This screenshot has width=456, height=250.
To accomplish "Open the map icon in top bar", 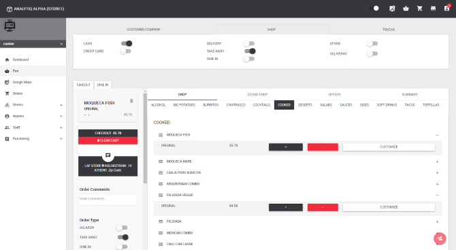I will (x=392, y=9).
